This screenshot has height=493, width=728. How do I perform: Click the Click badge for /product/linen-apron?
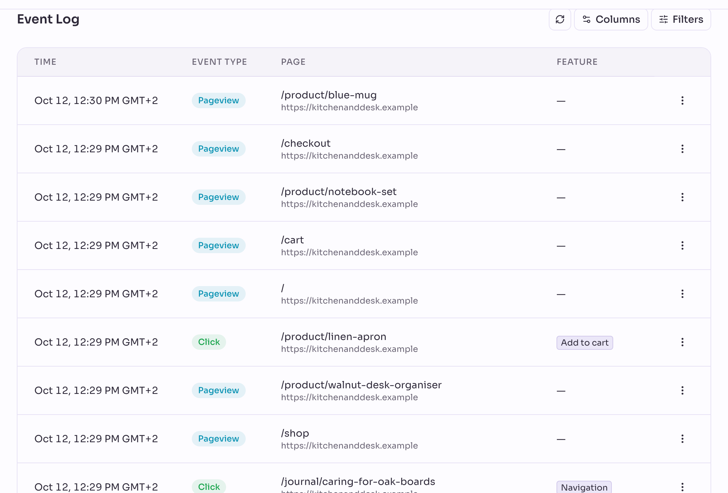point(209,342)
